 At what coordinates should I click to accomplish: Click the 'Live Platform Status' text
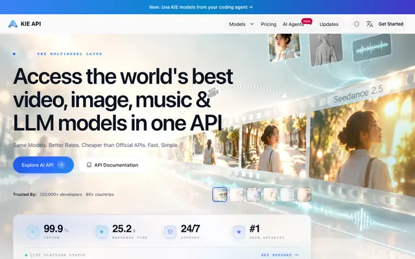click(58, 255)
